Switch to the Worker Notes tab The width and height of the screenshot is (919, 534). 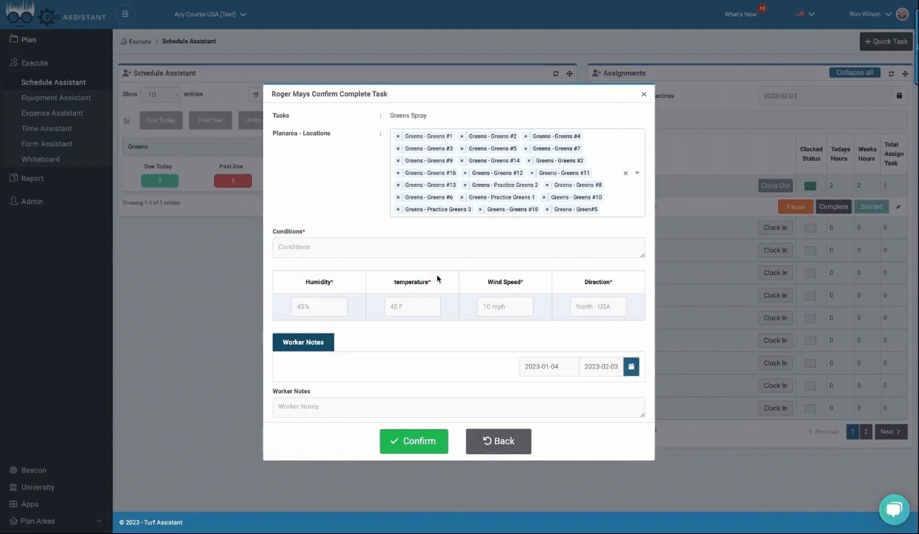[302, 342]
